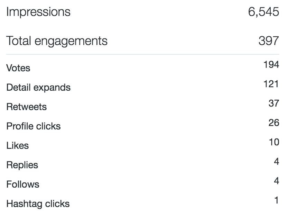Screen dimensions: 289x216
Task: Select the 194 votes count
Action: pyautogui.click(x=271, y=65)
